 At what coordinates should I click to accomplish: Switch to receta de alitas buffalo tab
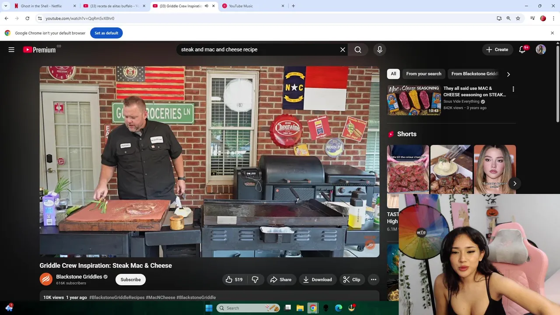(115, 6)
